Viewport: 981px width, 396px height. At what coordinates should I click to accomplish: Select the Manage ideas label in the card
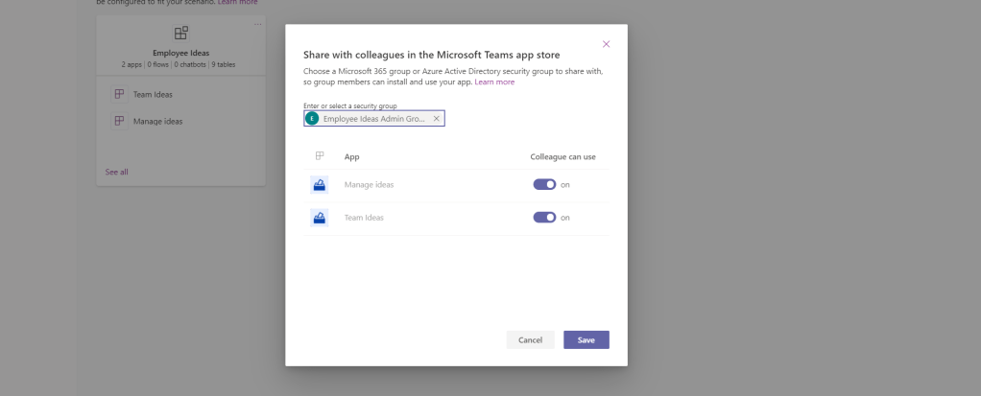[157, 121]
